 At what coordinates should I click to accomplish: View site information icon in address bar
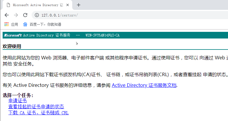tap(37, 15)
